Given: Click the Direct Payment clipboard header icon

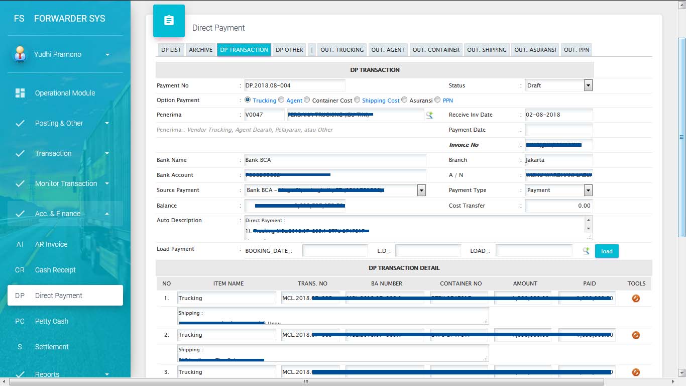Looking at the screenshot, I should (169, 21).
